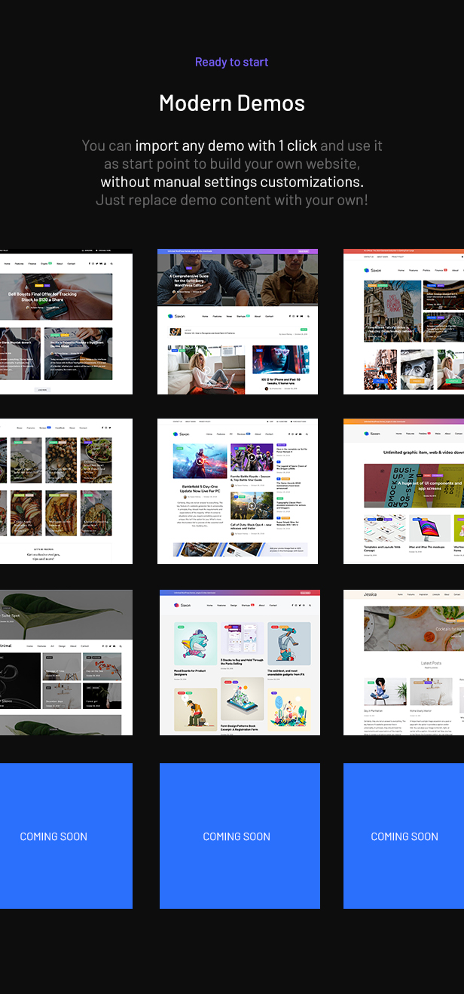Click the 'Latest Posts' heading in the Jessica demo
This screenshot has width=464, height=994.
click(x=432, y=663)
